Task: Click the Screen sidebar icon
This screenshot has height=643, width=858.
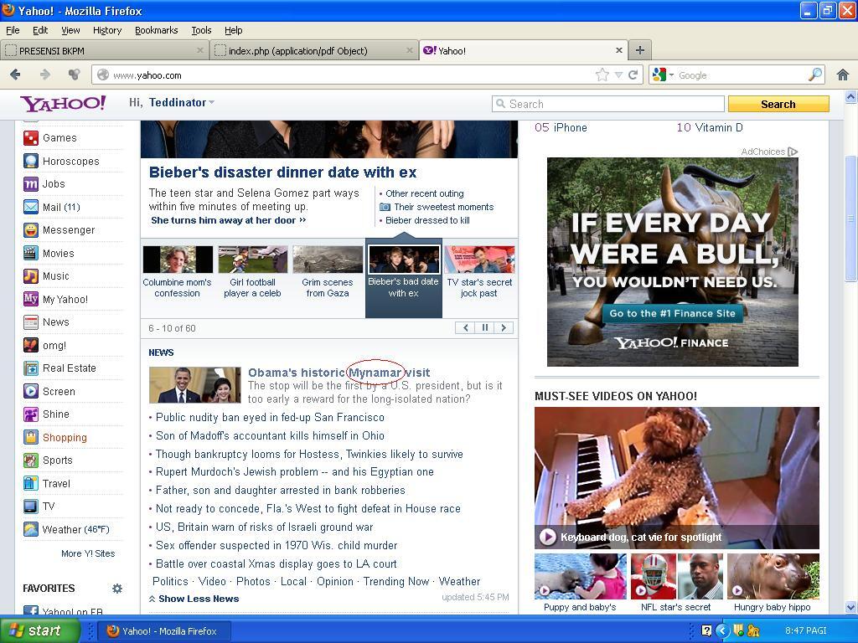Action: [x=31, y=392]
